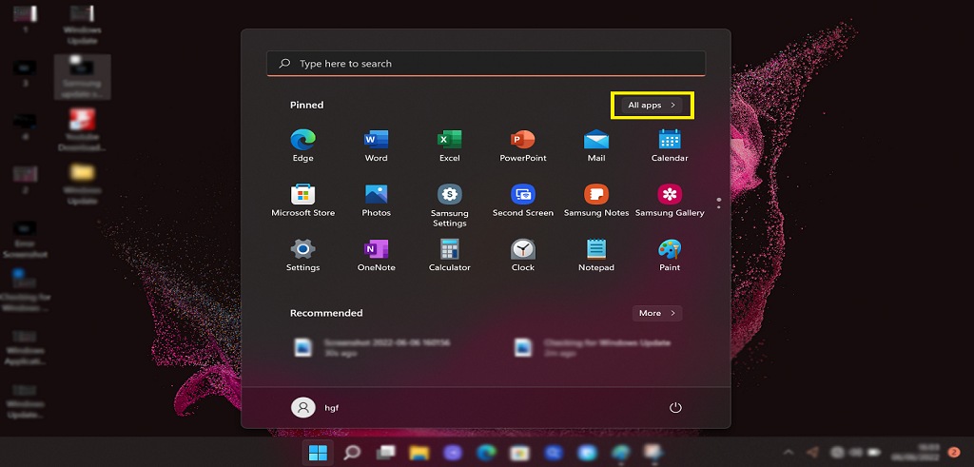
Task: Launch the Second Screen app
Action: tap(523, 201)
